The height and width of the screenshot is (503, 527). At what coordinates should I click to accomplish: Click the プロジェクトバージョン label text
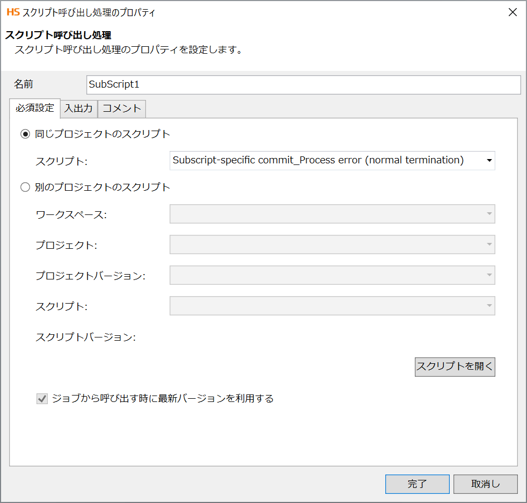[x=90, y=276]
